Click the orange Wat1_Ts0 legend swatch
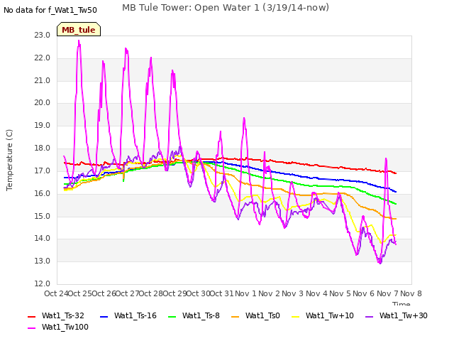The image size is (454, 341). 235,317
